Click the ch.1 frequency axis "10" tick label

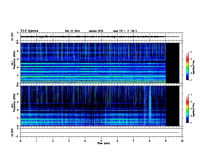18,43
